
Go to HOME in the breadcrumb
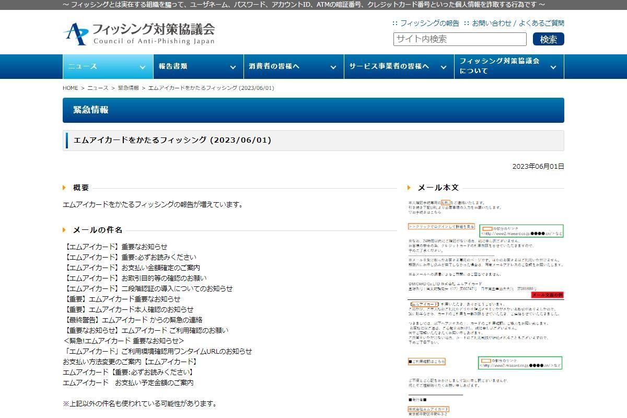click(70, 88)
